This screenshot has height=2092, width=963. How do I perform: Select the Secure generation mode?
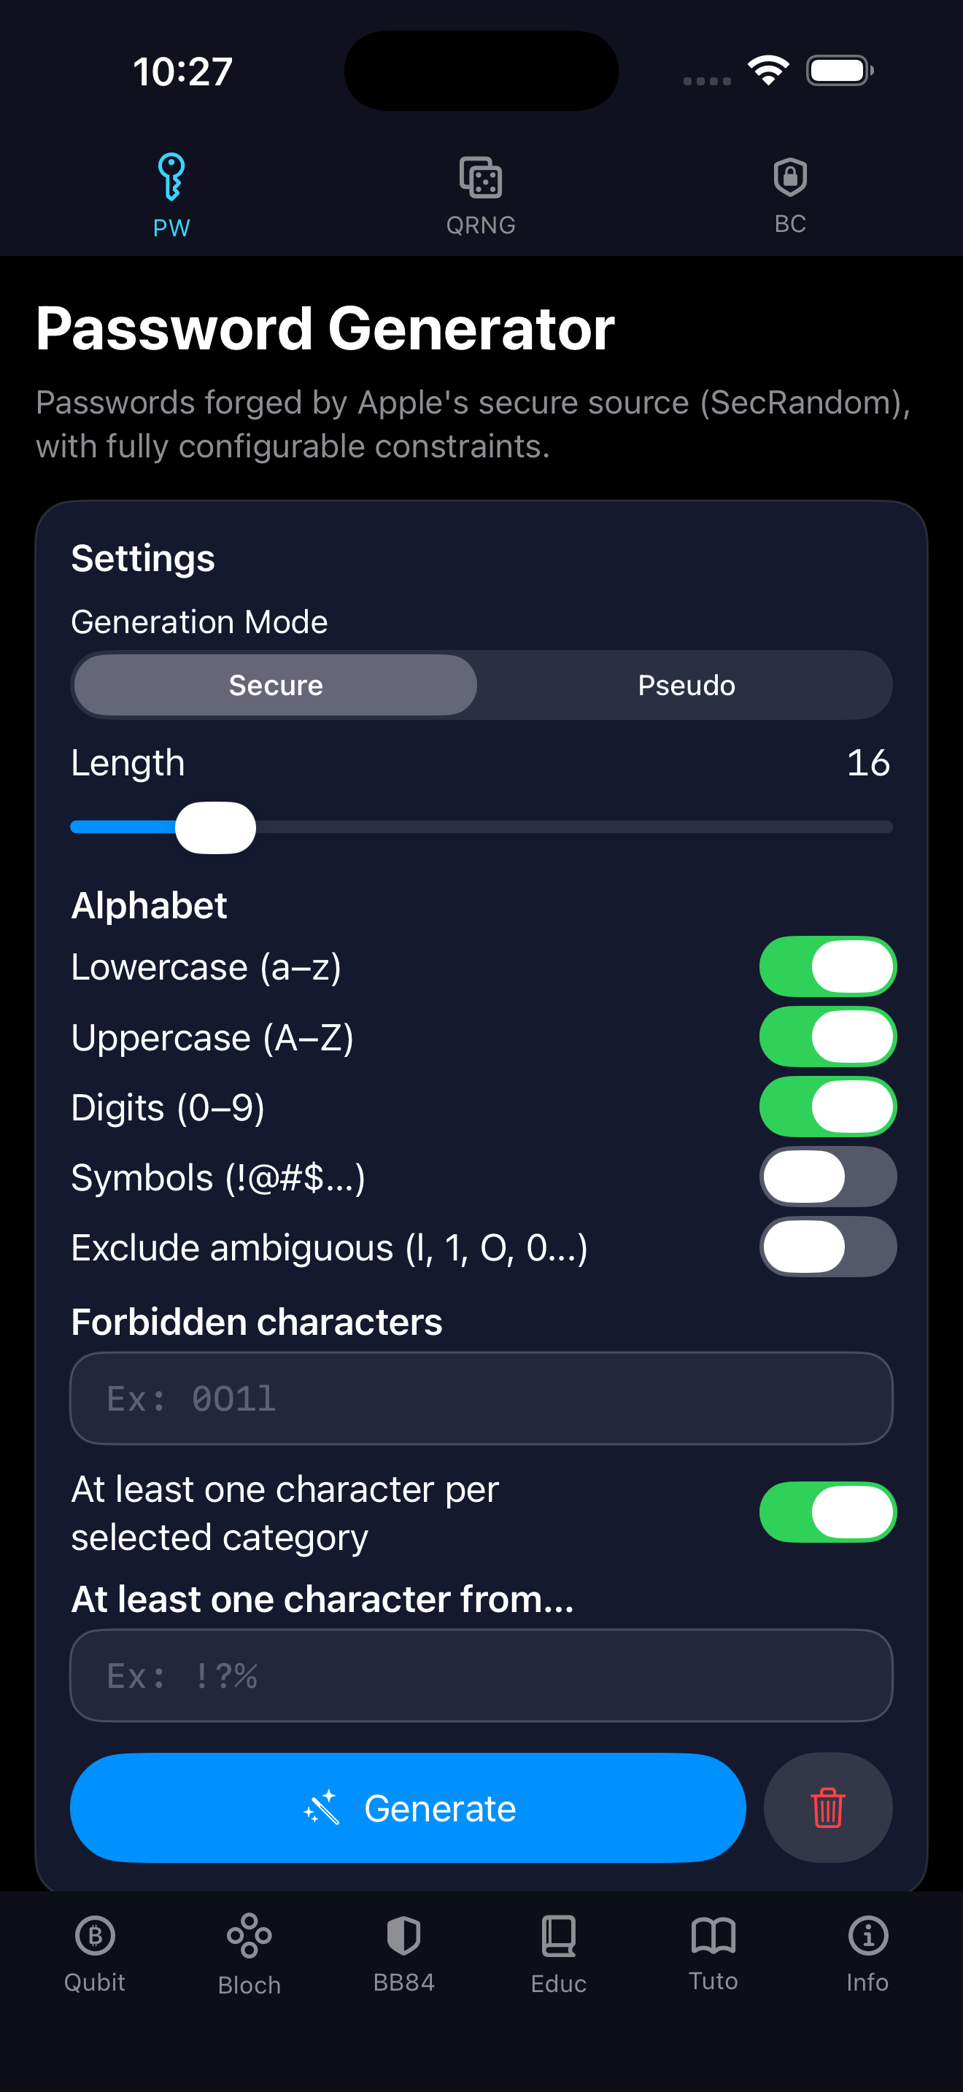[x=276, y=686]
